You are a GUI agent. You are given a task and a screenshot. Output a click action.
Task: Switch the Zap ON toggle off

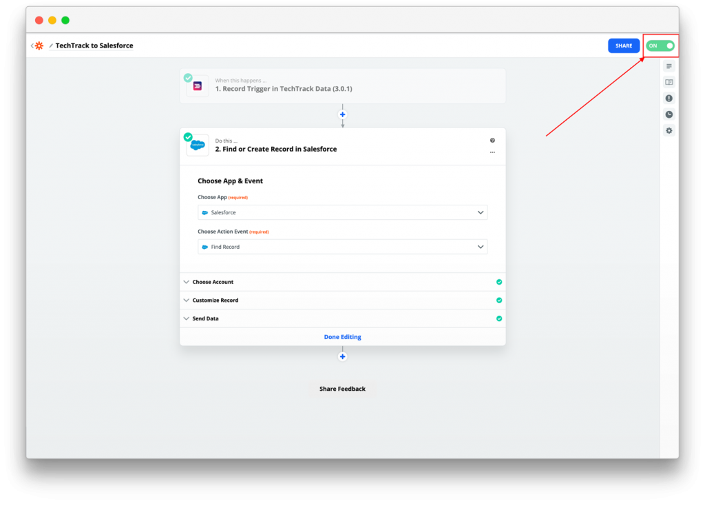pos(660,45)
